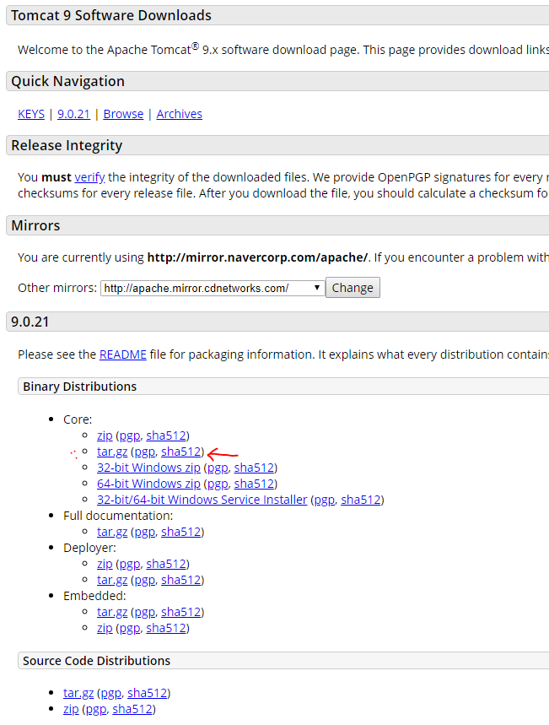
Task: Open pgp for Source Code zip
Action: point(96,709)
